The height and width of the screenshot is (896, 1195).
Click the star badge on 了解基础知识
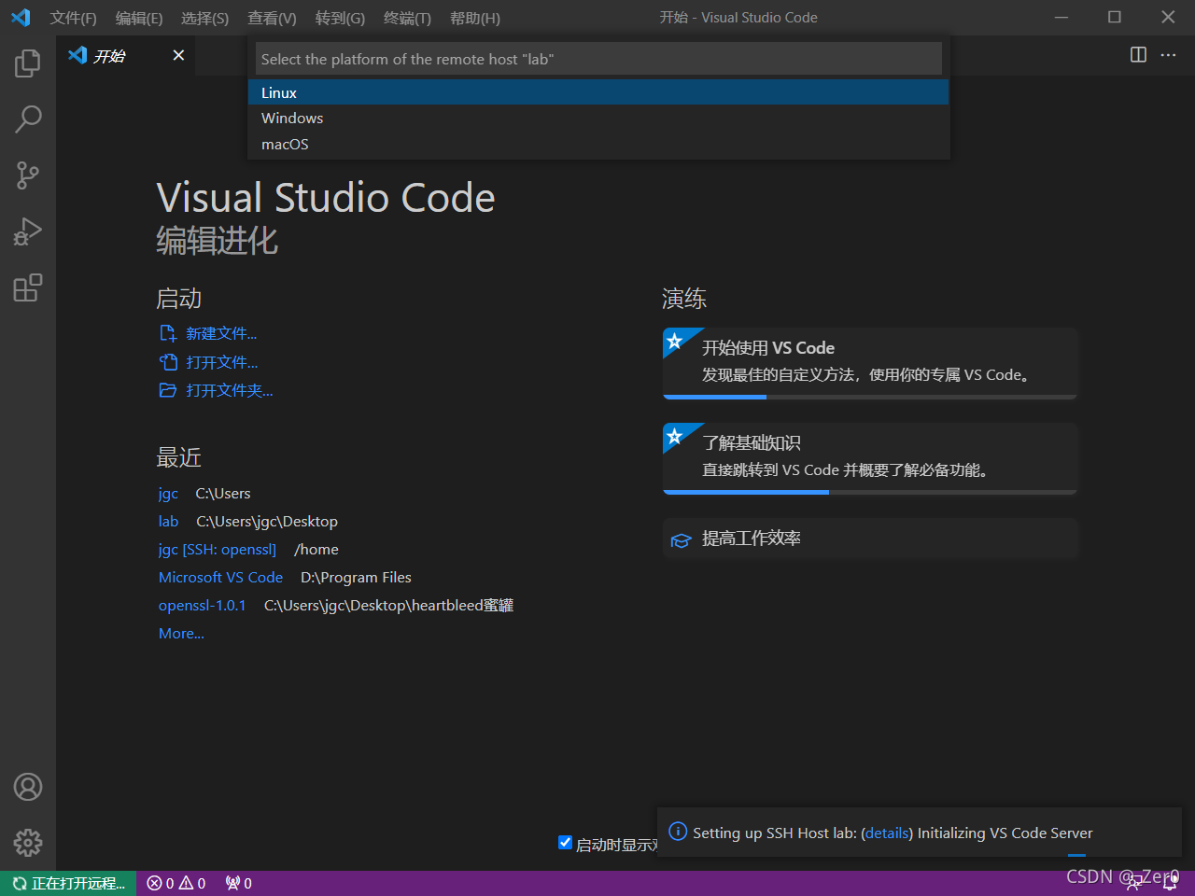tap(675, 436)
